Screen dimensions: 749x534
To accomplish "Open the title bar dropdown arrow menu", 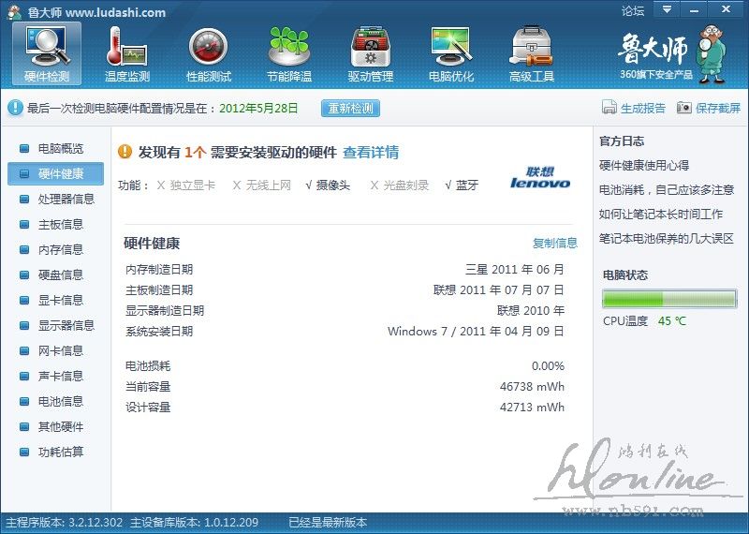I will click(x=667, y=9).
